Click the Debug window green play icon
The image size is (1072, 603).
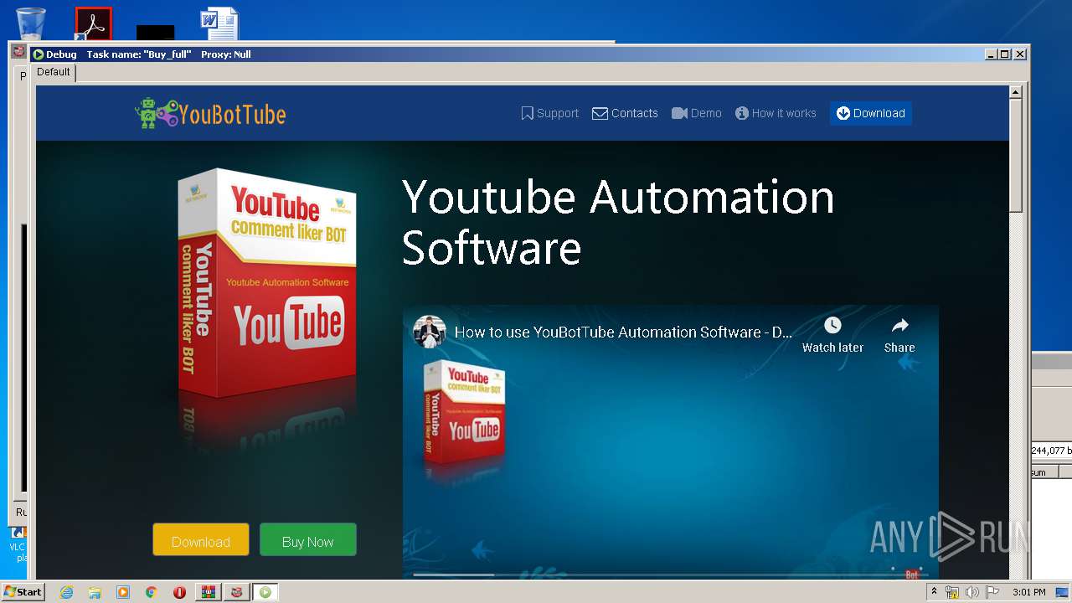pos(39,54)
